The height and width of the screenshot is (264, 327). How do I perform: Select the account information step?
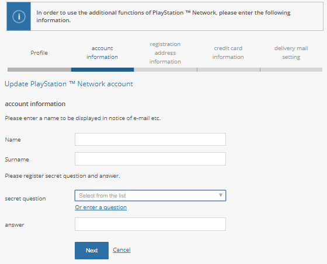coord(102,52)
